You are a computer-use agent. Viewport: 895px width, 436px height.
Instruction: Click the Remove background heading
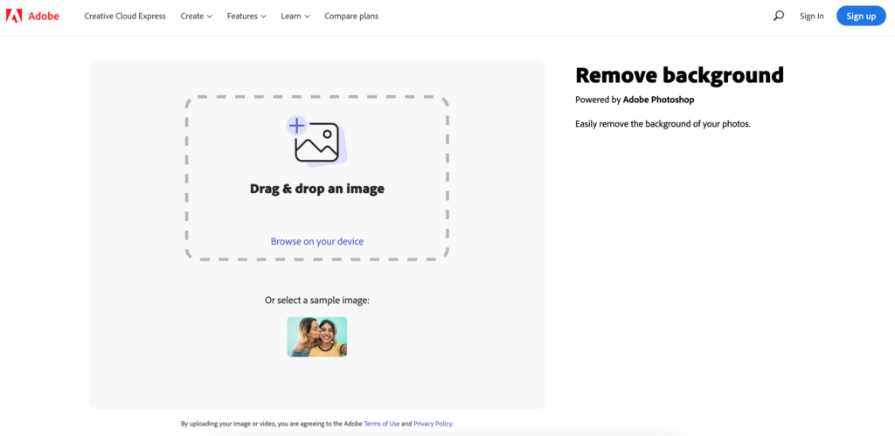tap(679, 75)
